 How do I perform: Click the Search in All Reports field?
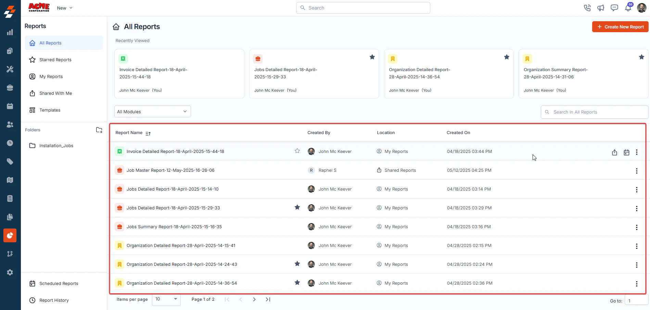pos(595,112)
